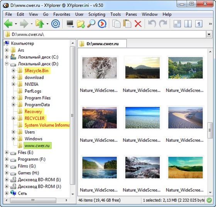Click the Copy icon
216x207 pixels.
point(116,24)
